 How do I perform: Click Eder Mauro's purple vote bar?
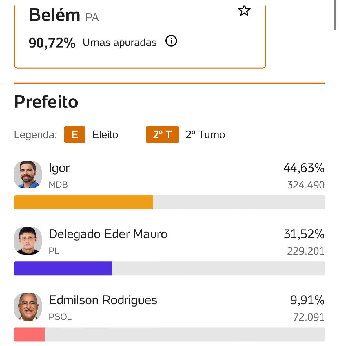[63, 268]
